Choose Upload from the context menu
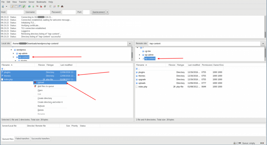This screenshot has height=145, width=267. pyautogui.click(x=50, y=82)
